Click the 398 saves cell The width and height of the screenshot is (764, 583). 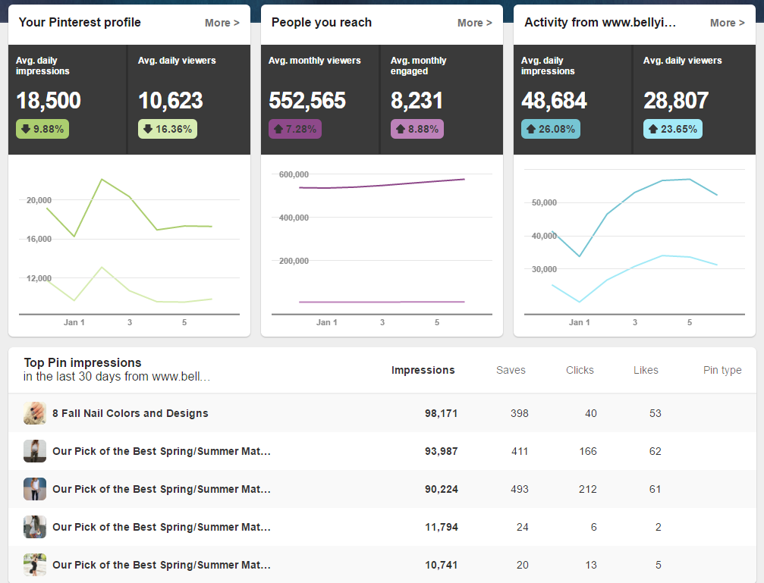[x=520, y=413]
